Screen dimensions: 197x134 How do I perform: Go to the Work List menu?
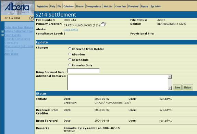(x=108, y=7)
